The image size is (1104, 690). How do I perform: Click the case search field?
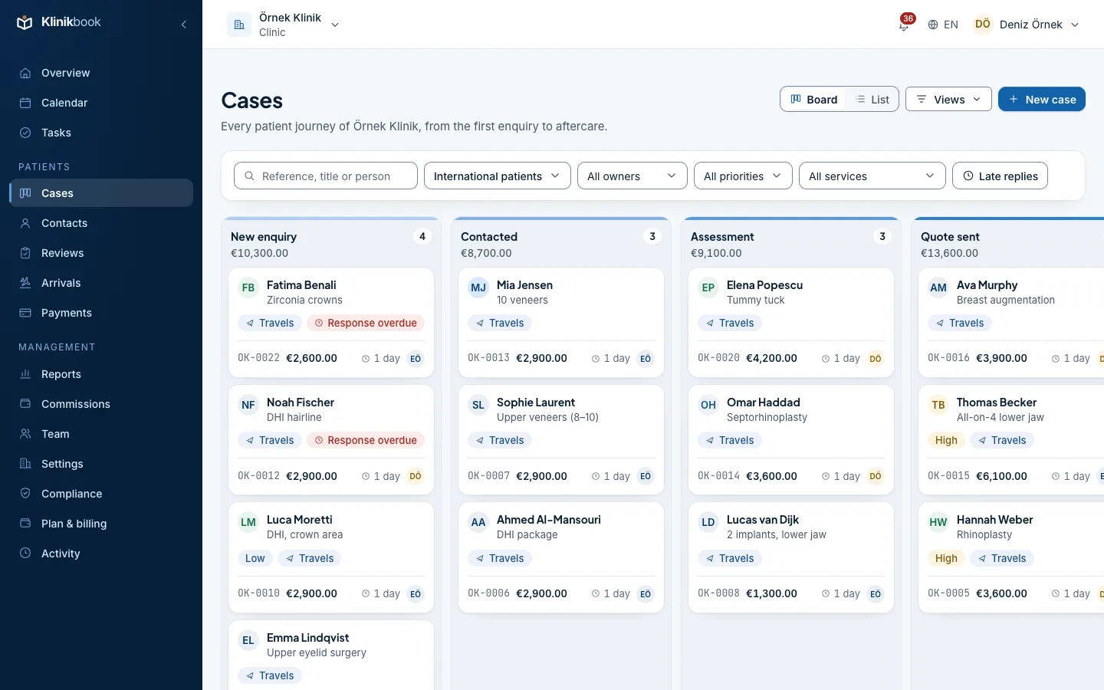point(326,176)
